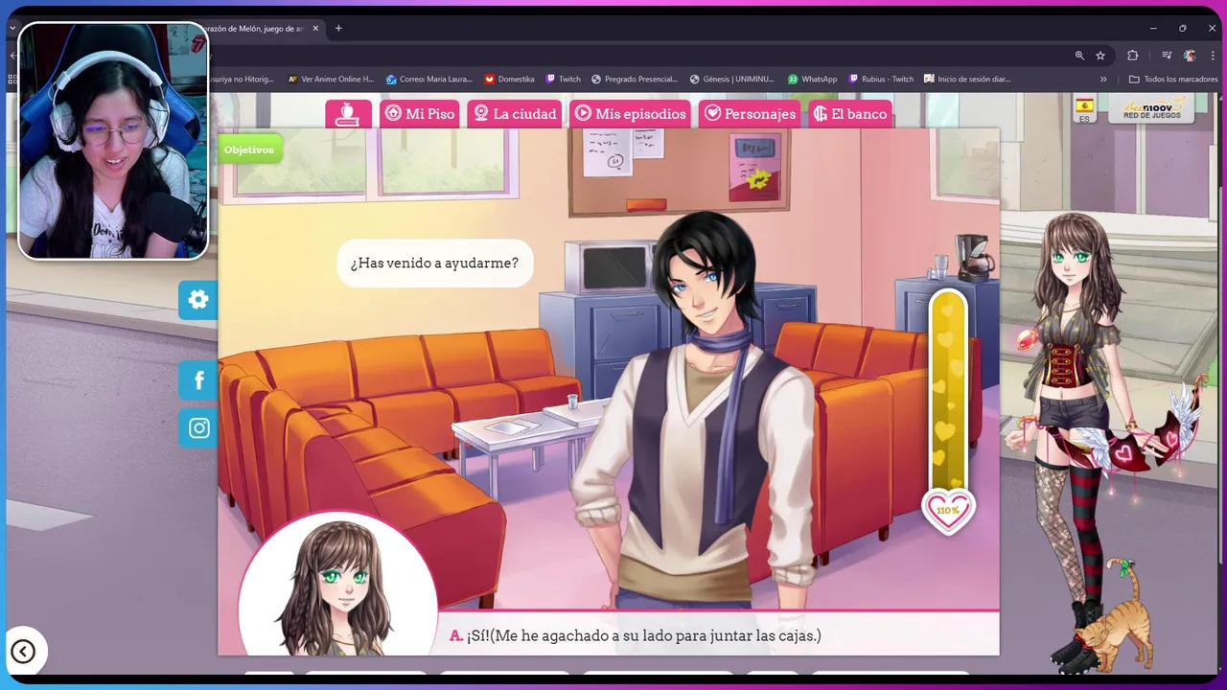Expand hidden bookmarks chevron

1103,80
